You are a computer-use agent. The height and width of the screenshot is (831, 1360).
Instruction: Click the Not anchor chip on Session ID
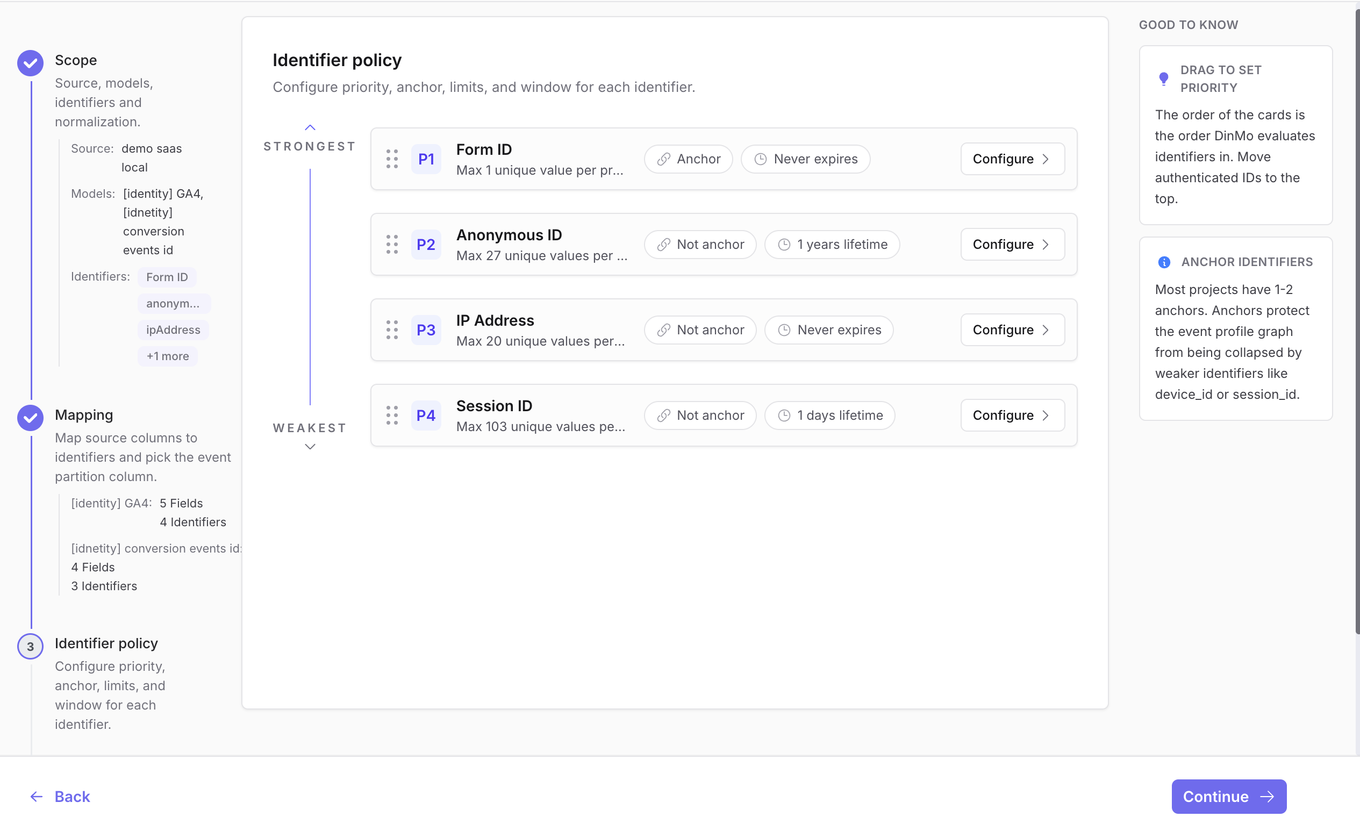point(700,415)
